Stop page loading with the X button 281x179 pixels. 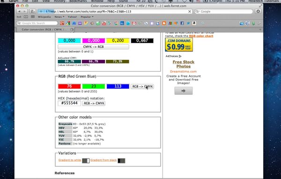pos(189,11)
